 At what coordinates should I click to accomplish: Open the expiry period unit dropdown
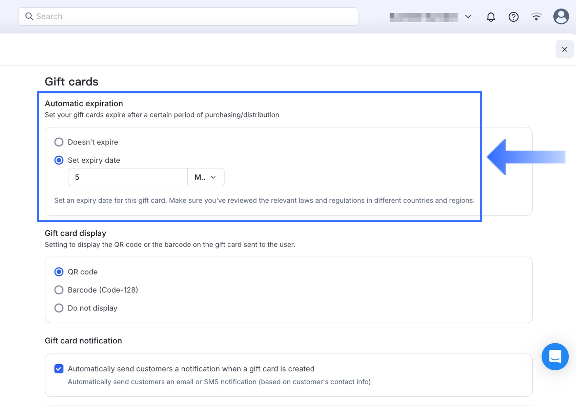pyautogui.click(x=206, y=177)
